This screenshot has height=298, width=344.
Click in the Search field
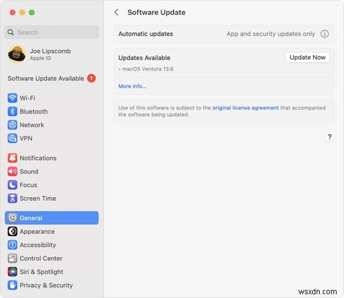[52, 32]
